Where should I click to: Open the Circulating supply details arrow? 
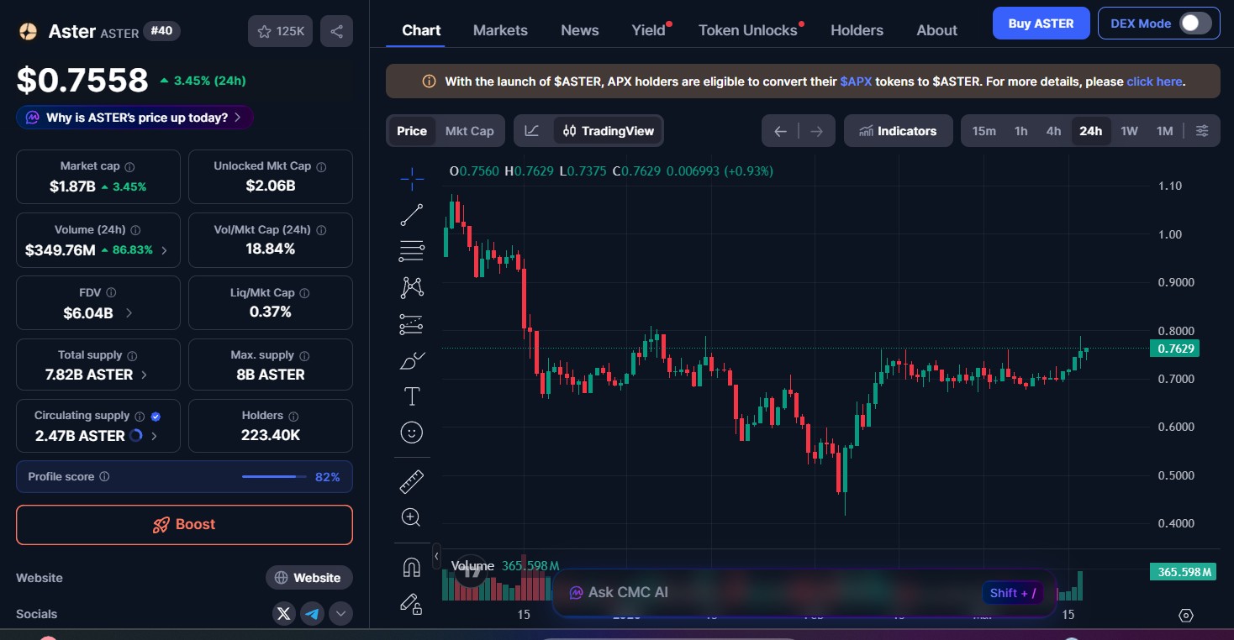coord(153,436)
